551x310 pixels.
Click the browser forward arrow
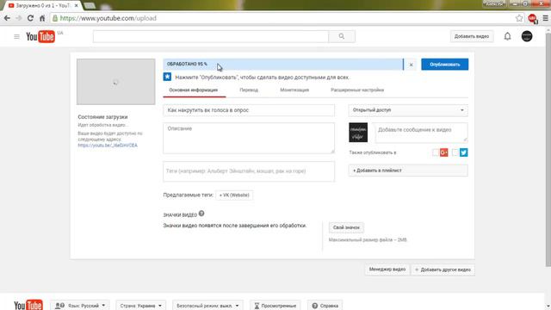(x=19, y=18)
